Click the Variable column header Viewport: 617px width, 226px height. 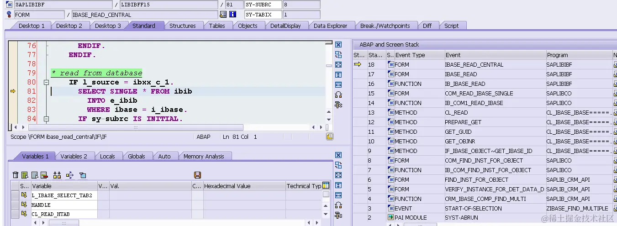point(64,186)
